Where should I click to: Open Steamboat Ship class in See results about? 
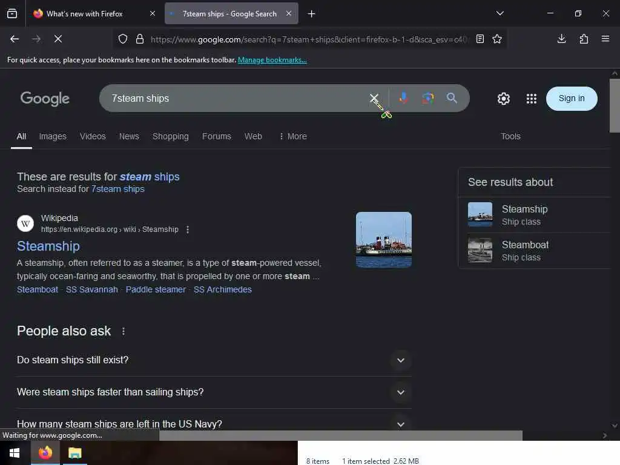tap(534, 251)
